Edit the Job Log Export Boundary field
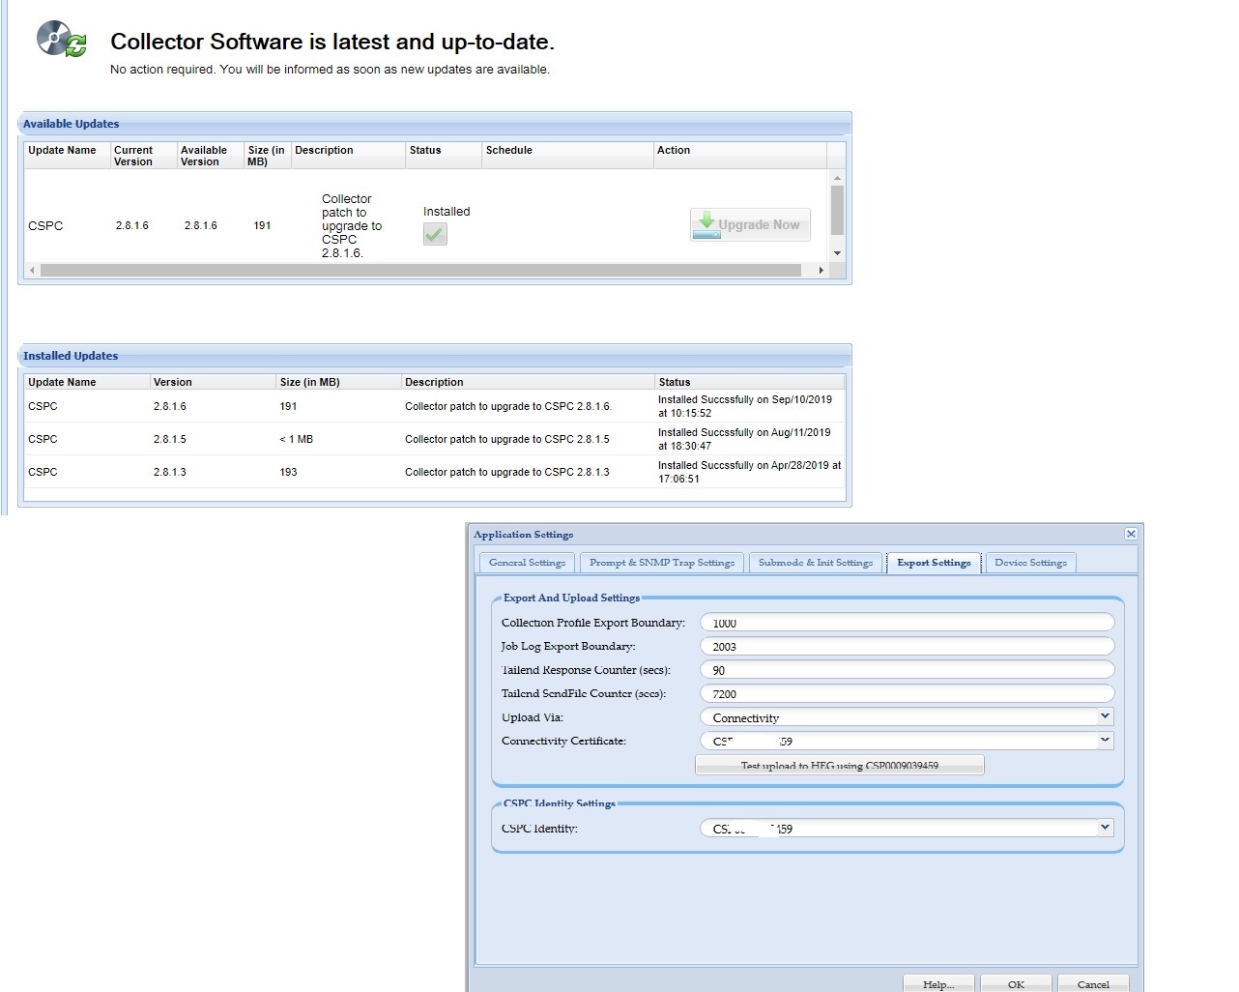This screenshot has width=1239, height=992. (907, 646)
